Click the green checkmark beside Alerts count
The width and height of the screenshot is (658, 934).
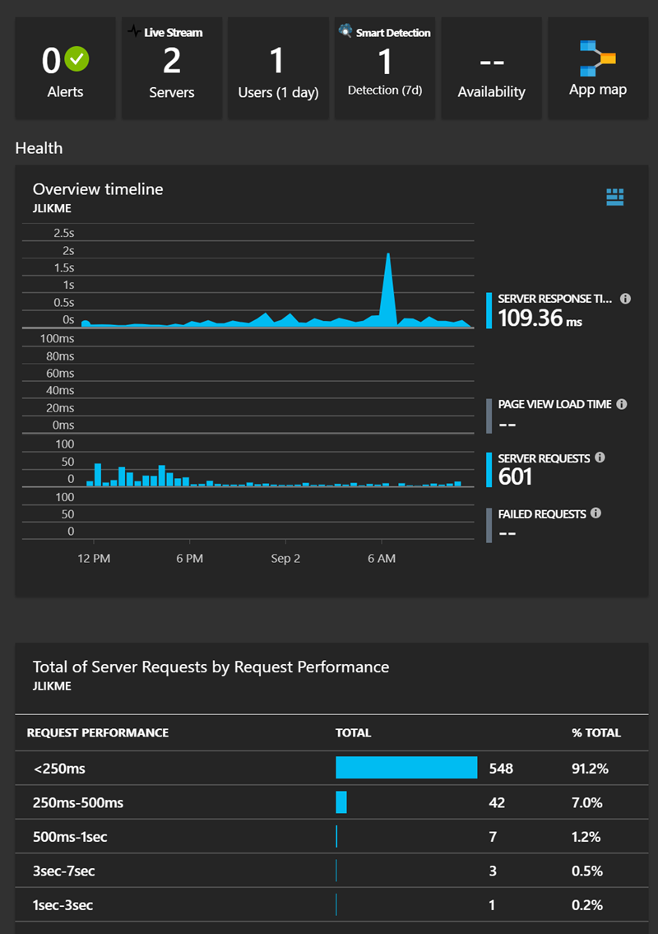click(76, 59)
